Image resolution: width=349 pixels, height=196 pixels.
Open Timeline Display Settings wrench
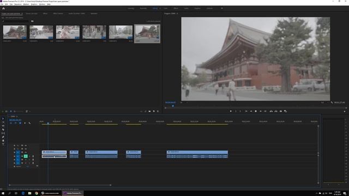click(x=29, y=123)
